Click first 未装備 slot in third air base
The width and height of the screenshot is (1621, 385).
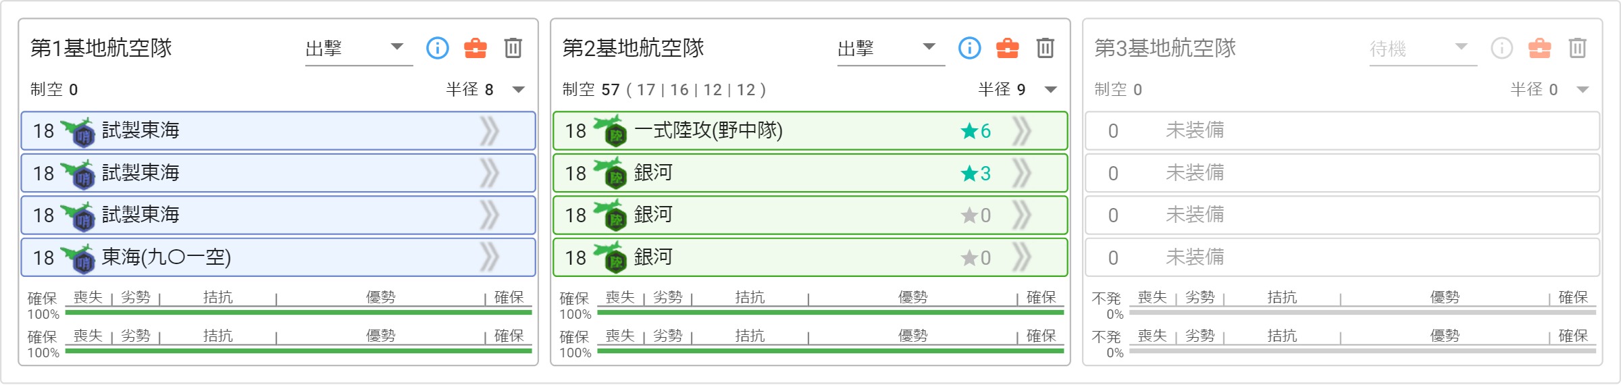pyautogui.click(x=1343, y=130)
